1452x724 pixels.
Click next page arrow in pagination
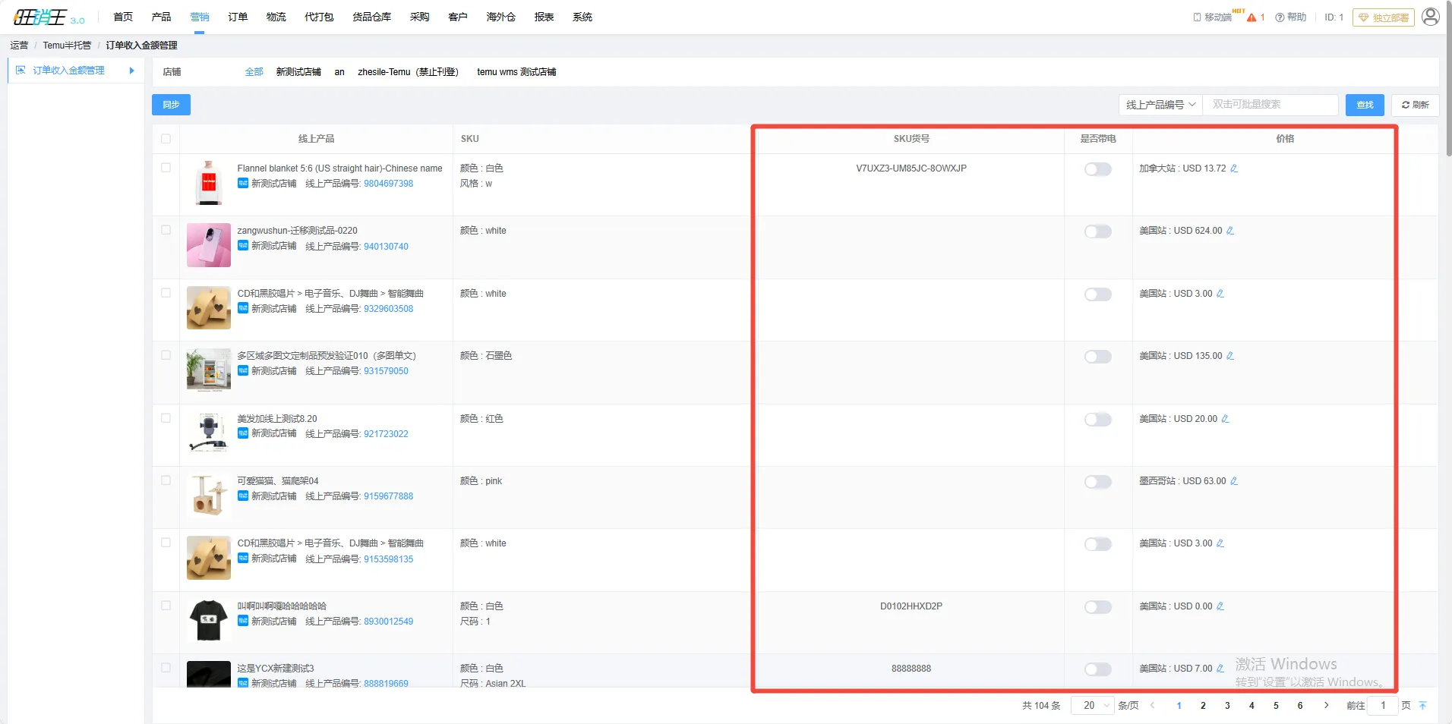(x=1326, y=705)
